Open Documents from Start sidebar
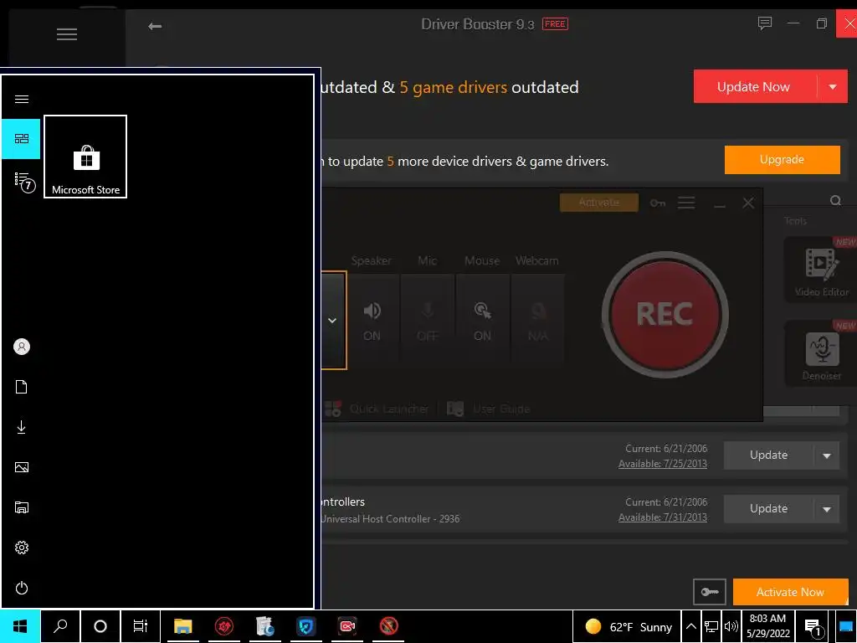 click(21, 387)
